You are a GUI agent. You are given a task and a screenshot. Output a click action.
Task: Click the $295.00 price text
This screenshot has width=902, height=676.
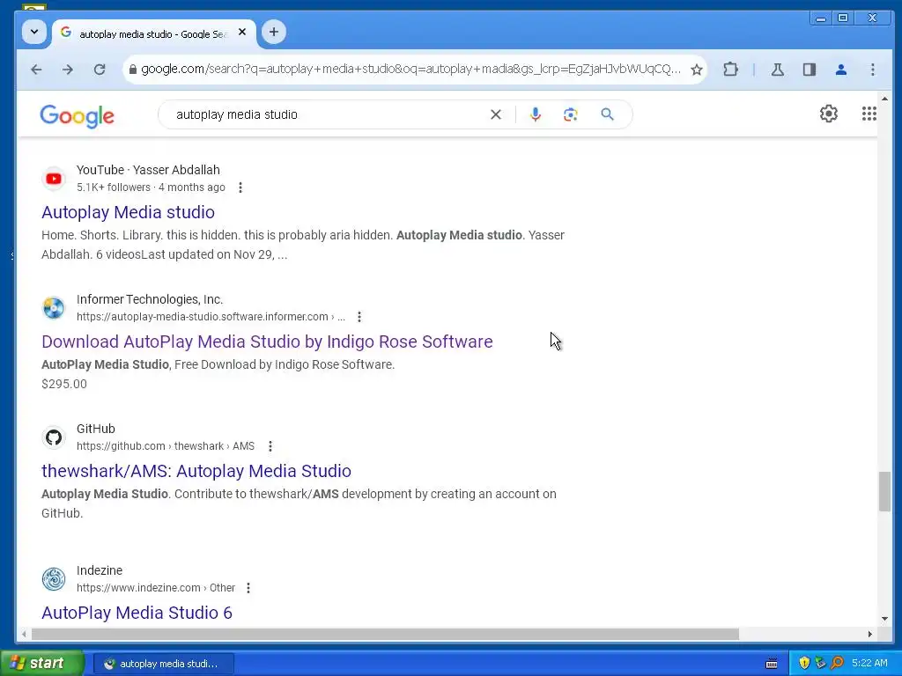click(x=63, y=384)
